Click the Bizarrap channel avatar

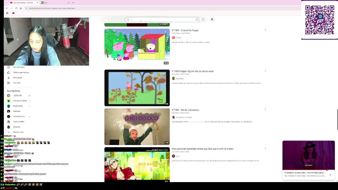click(8, 127)
